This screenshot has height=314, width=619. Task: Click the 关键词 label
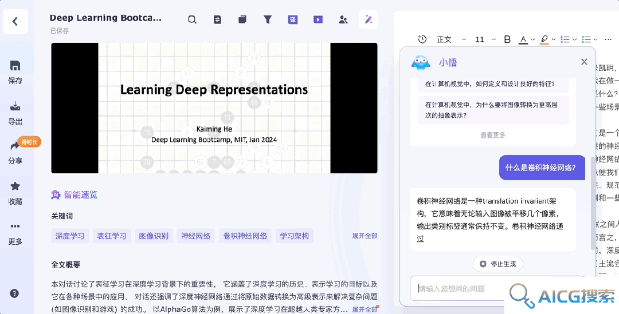[x=62, y=216]
